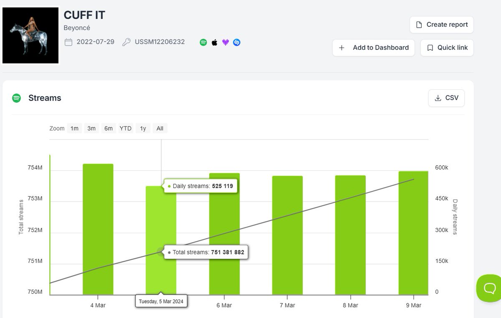Set chart zoom to 6m
Screen dimensions: 501x318
click(x=109, y=128)
